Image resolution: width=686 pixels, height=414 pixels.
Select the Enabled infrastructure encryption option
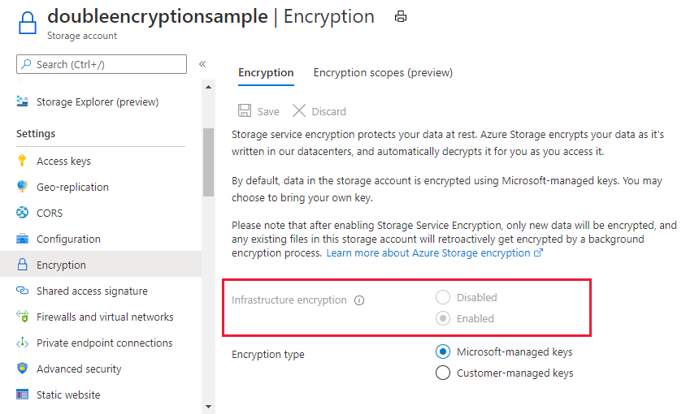(x=443, y=318)
